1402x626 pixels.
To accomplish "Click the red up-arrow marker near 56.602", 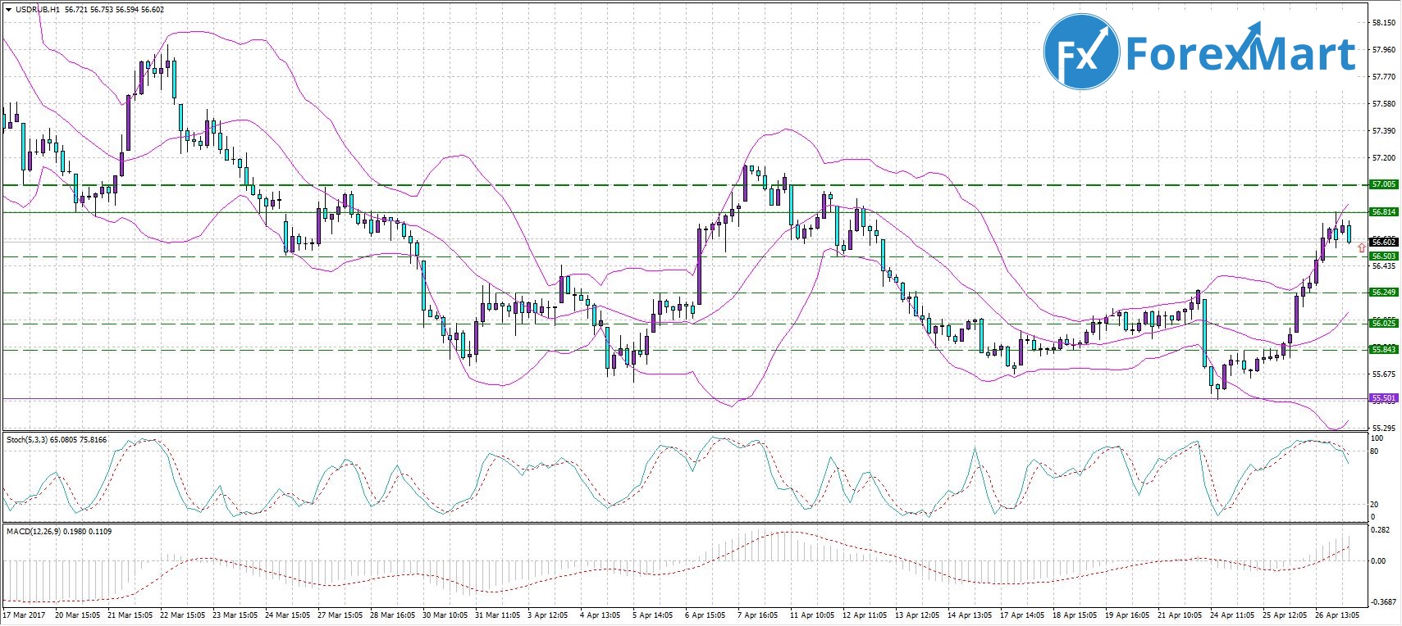I will point(1362,247).
